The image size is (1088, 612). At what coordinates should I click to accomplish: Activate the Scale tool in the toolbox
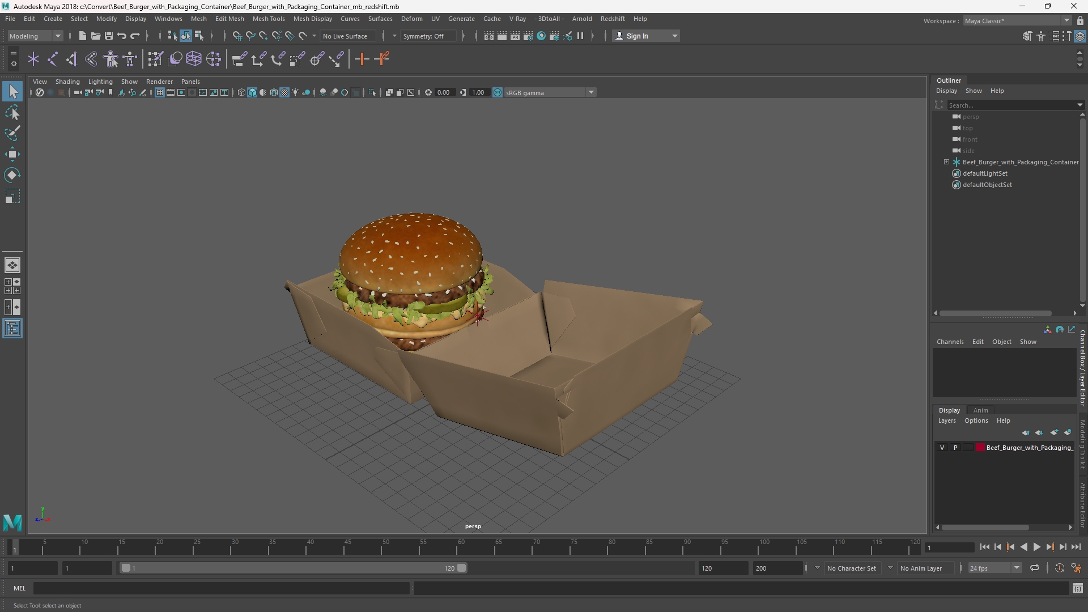tap(12, 196)
